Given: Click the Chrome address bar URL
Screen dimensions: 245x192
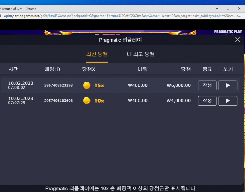Looking at the screenshot, I should coord(122,16).
